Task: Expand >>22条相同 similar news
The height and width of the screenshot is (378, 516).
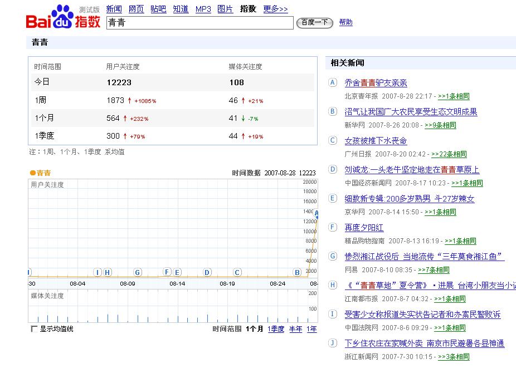Action: click(449, 154)
